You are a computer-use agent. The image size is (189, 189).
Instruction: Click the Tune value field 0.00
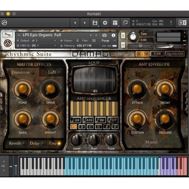pyautogui.click(x=146, y=40)
